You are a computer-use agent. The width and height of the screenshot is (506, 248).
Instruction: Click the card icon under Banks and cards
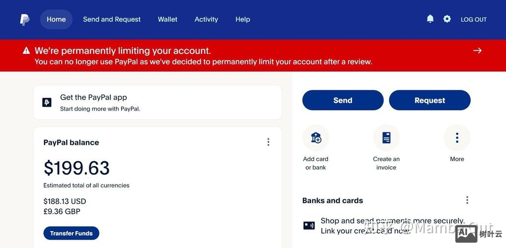309,226
